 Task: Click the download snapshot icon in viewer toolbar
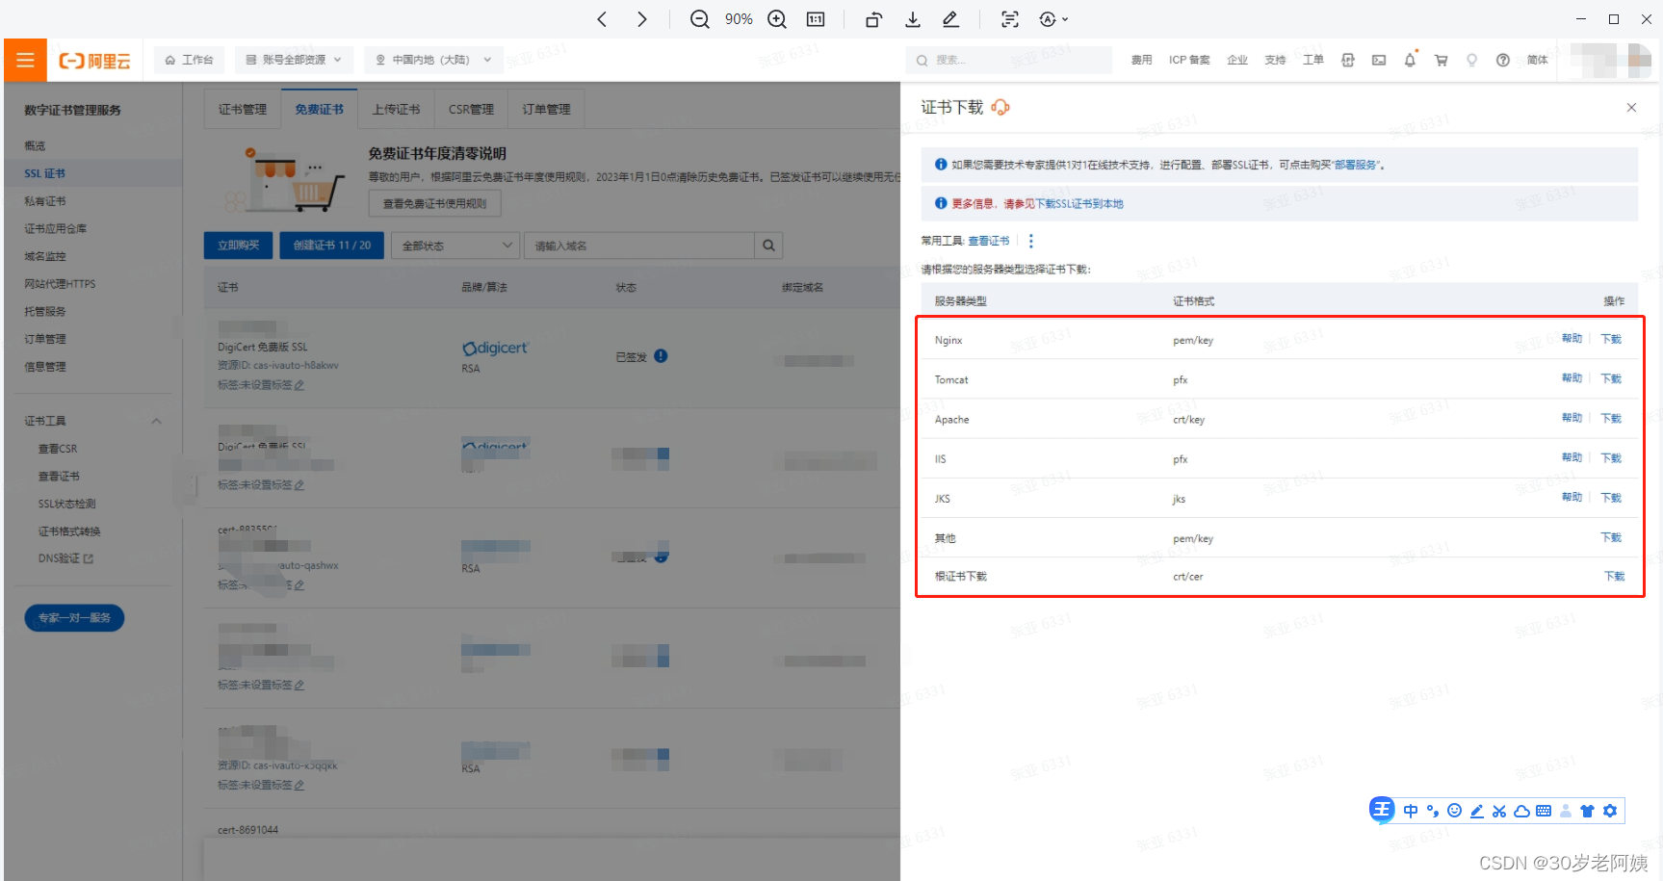coord(912,19)
